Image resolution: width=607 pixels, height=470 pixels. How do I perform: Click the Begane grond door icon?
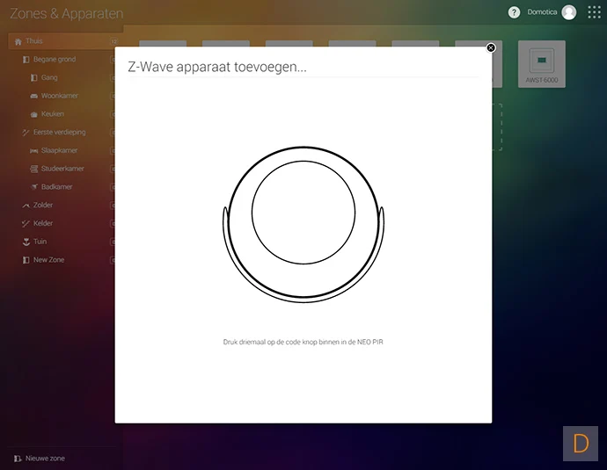point(26,60)
